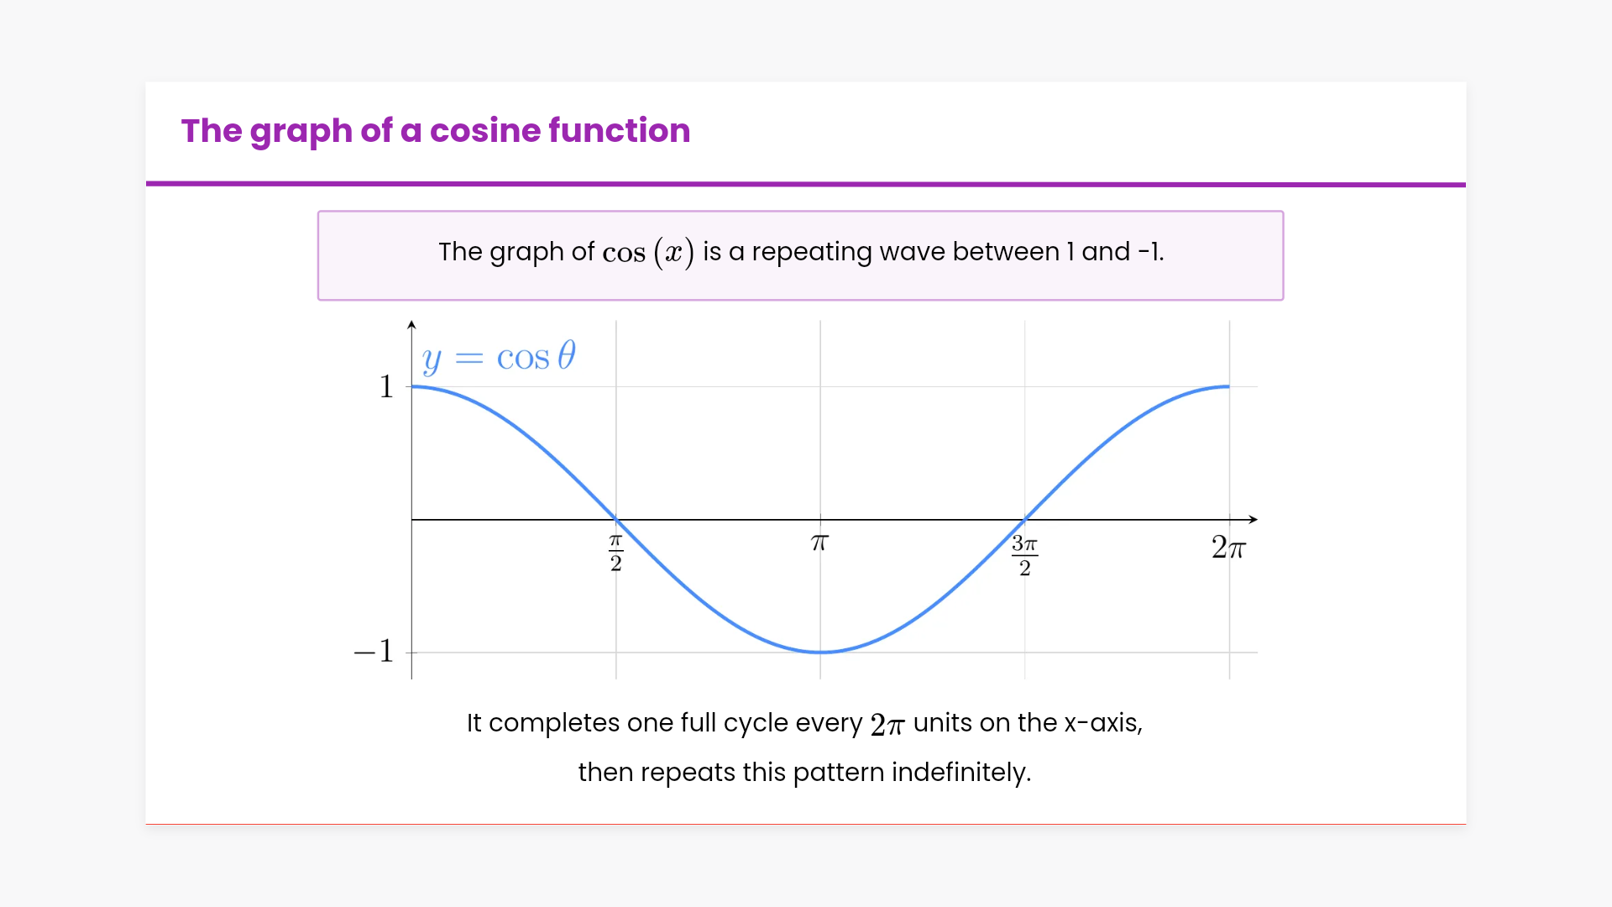This screenshot has width=1612, height=907.
Task: Click the arrowhead at the x-axis end
Action: point(1253,519)
